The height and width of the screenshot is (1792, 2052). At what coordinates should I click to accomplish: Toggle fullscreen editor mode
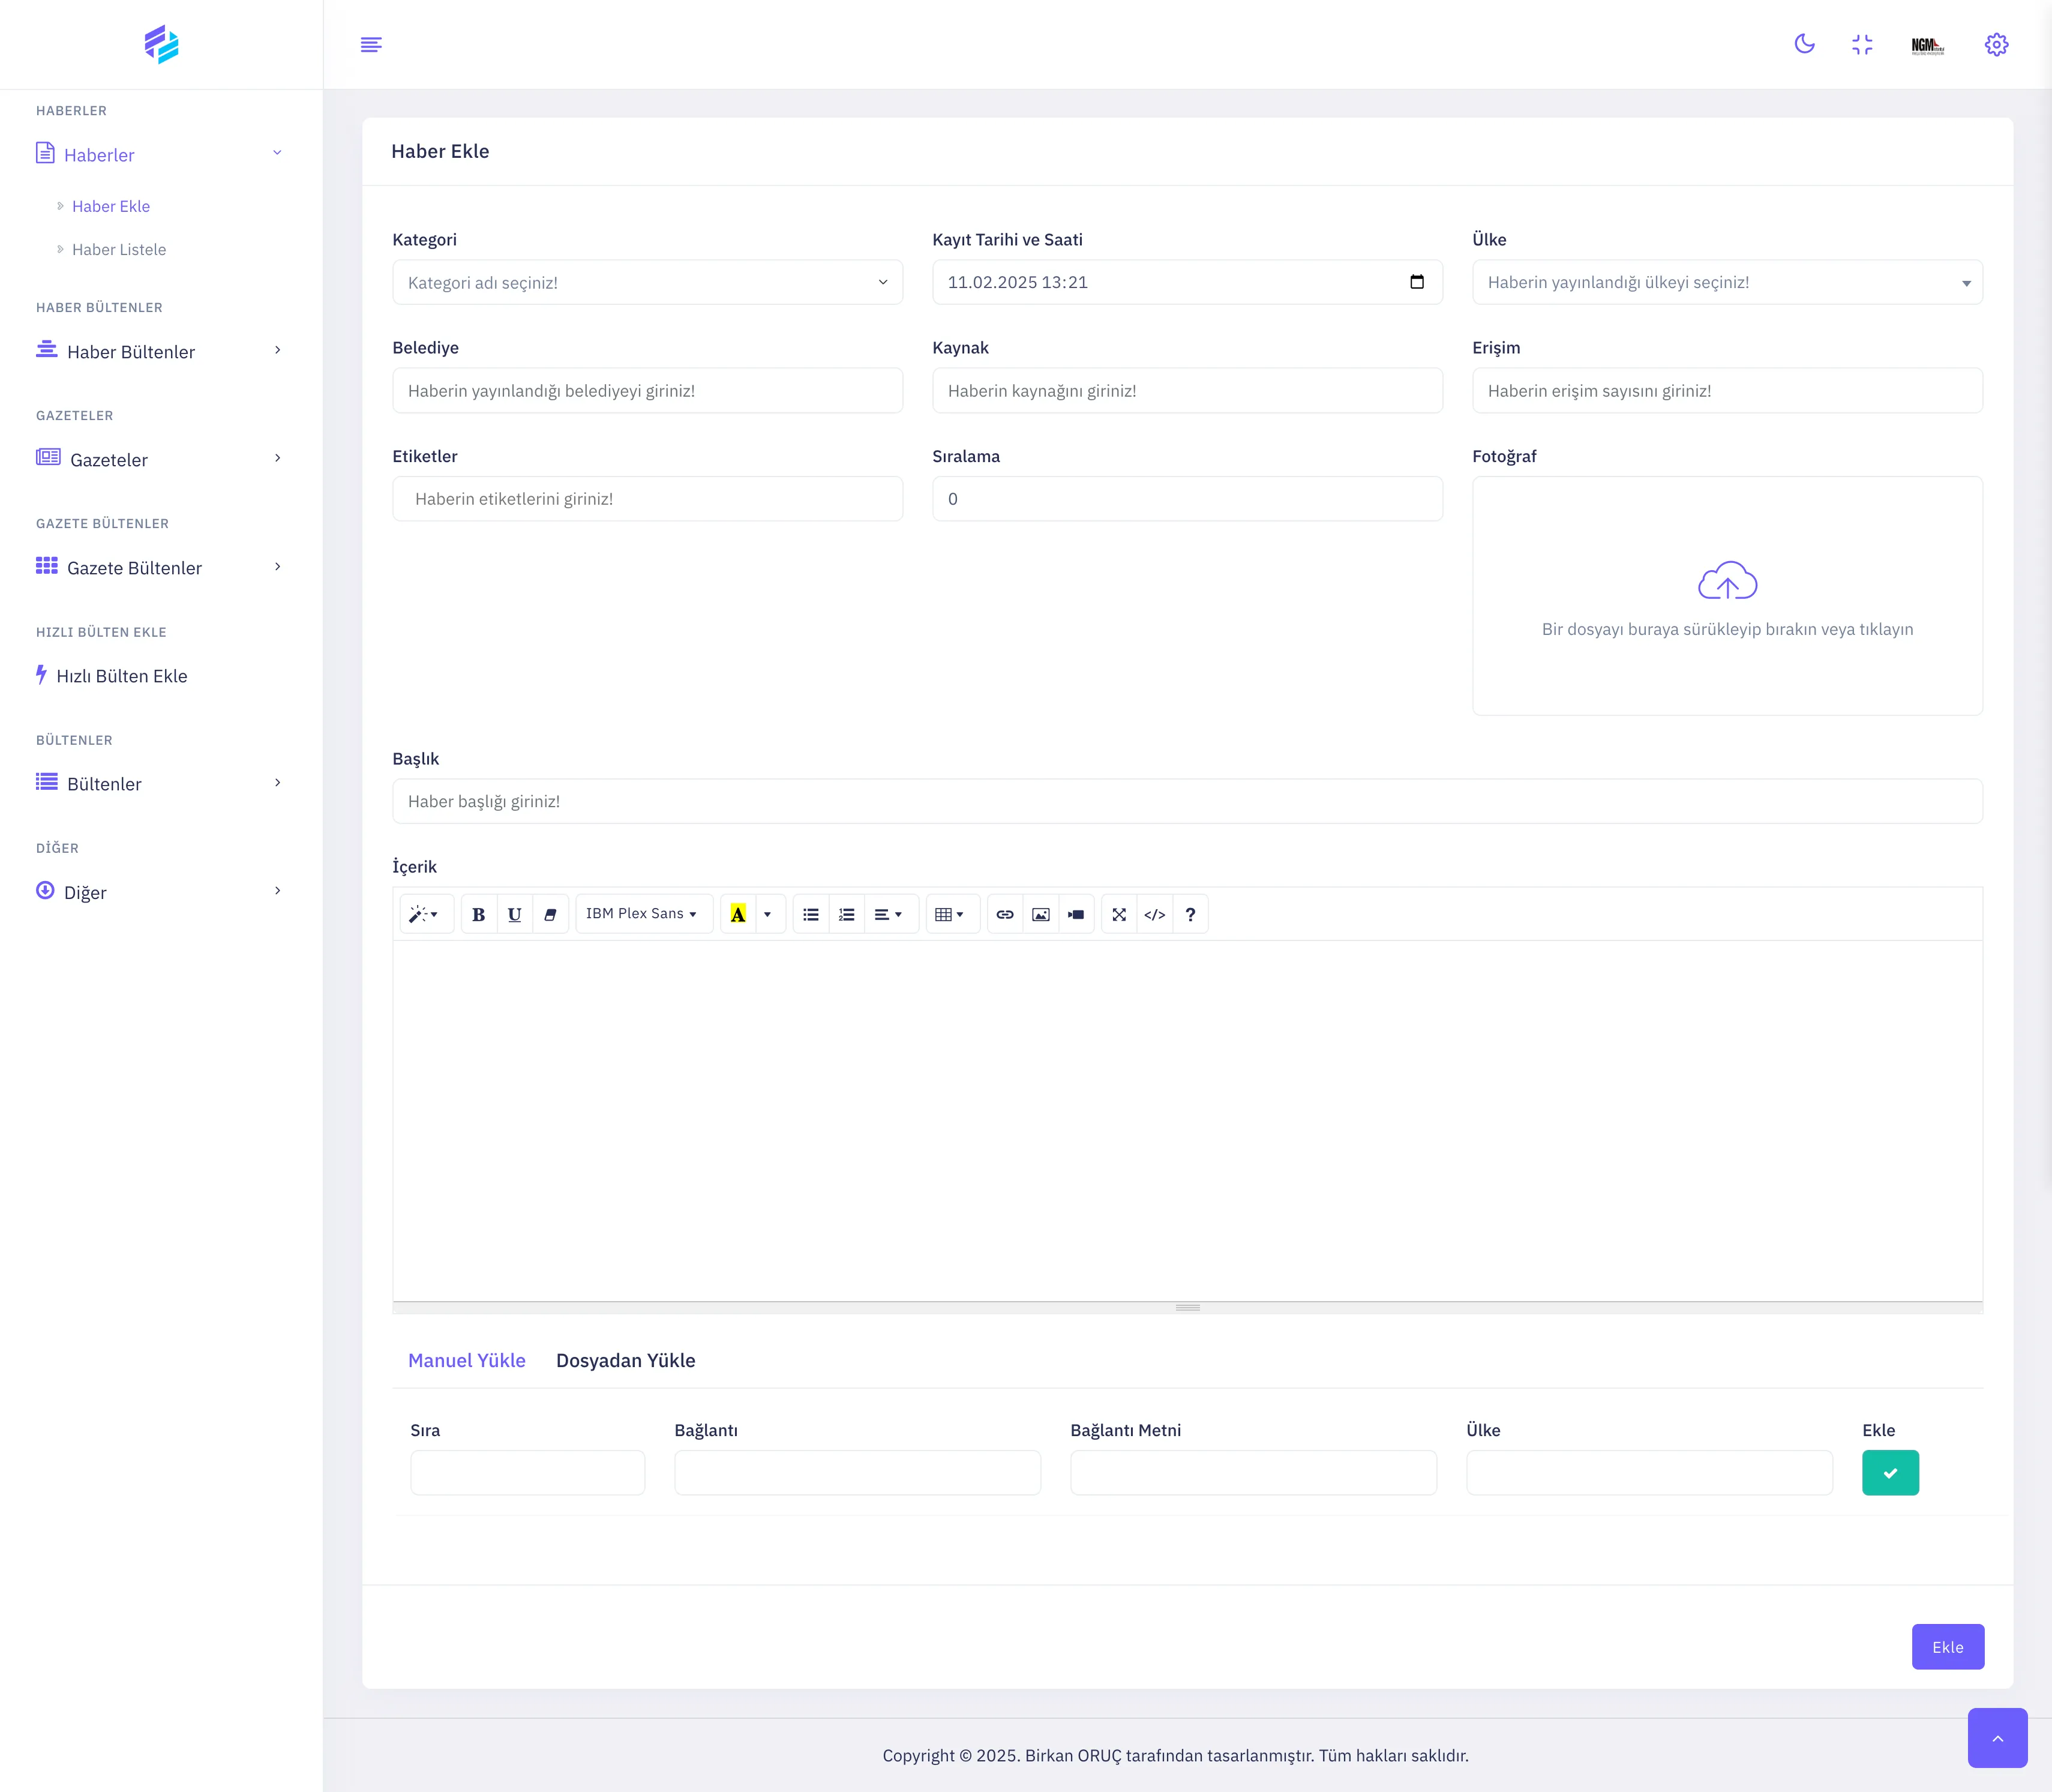tap(1118, 914)
